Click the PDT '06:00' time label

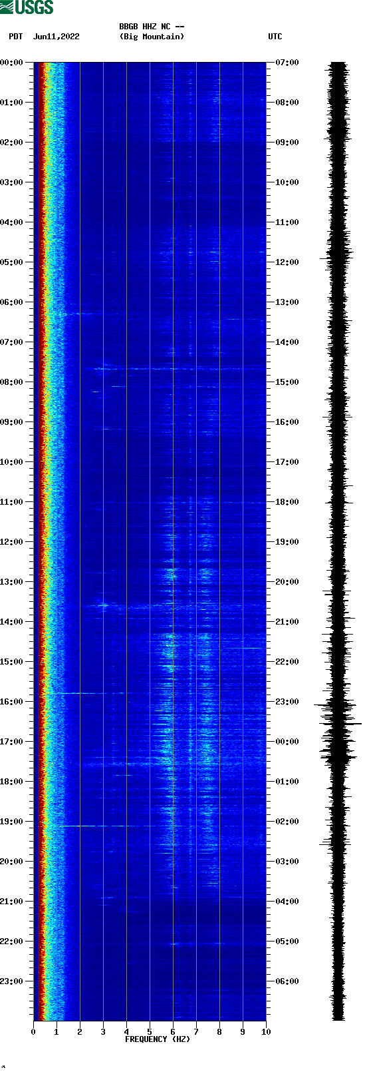12,302
